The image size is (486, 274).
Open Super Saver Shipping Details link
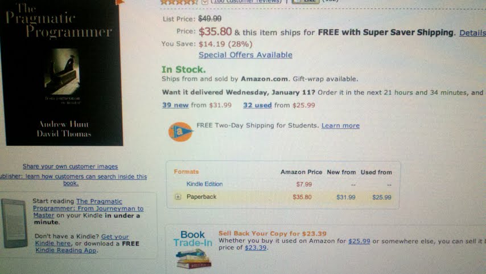[x=472, y=32]
